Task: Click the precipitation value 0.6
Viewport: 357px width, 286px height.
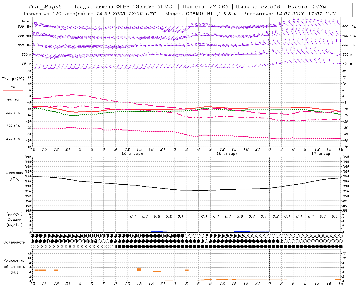Action: pyautogui.click(x=240, y=216)
